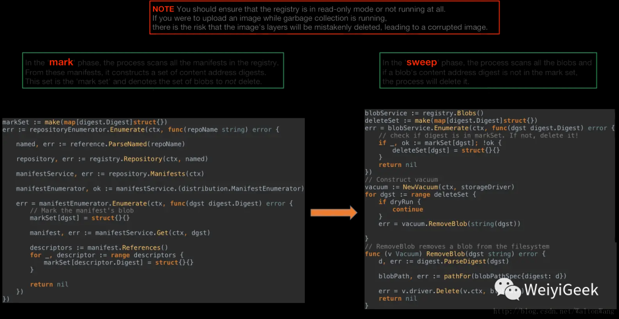Click the manifestService.Get(ctx, dgst) line
The image size is (619, 319).
[x=120, y=233]
